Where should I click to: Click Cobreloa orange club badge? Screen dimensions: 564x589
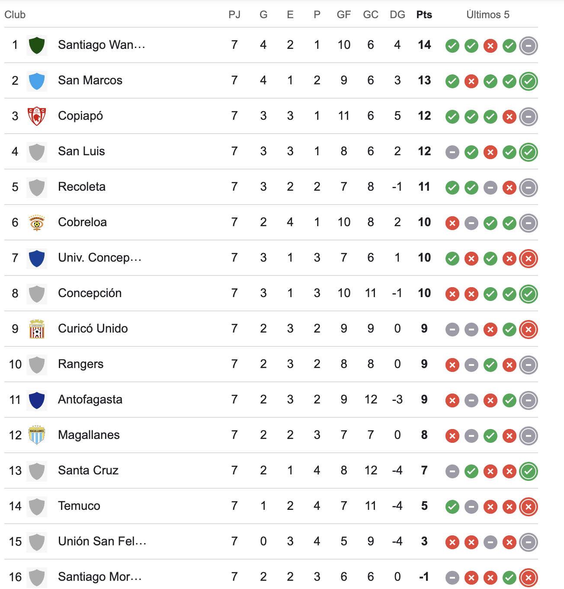[37, 223]
